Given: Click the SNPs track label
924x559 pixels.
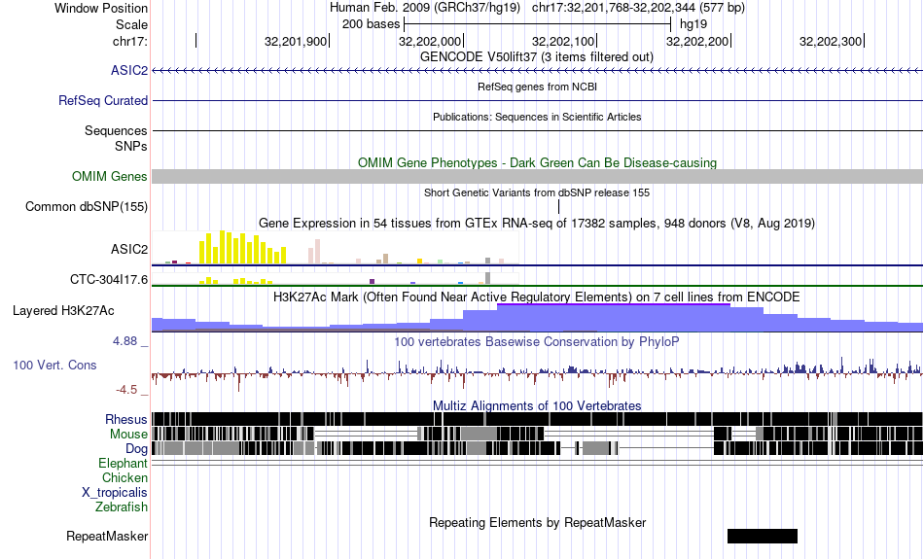Looking at the screenshot, I should (x=131, y=146).
